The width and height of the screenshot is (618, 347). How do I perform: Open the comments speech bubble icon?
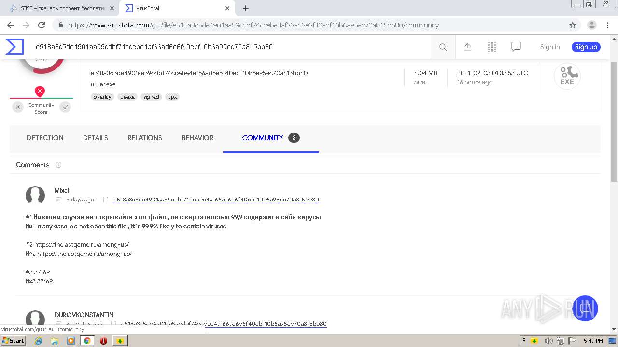point(516,47)
